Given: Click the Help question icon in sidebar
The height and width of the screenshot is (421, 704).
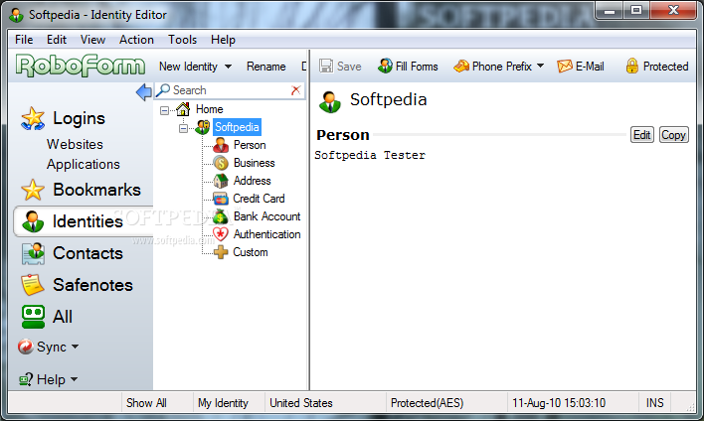Looking at the screenshot, I should (x=26, y=379).
